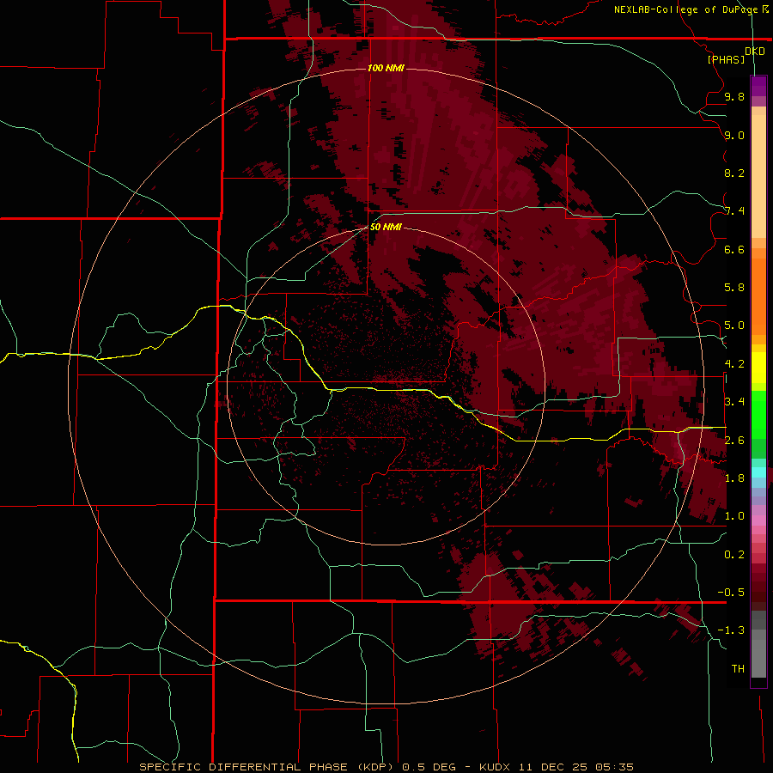
Task: Pick the pink band of the colorbar
Action: tap(758, 520)
